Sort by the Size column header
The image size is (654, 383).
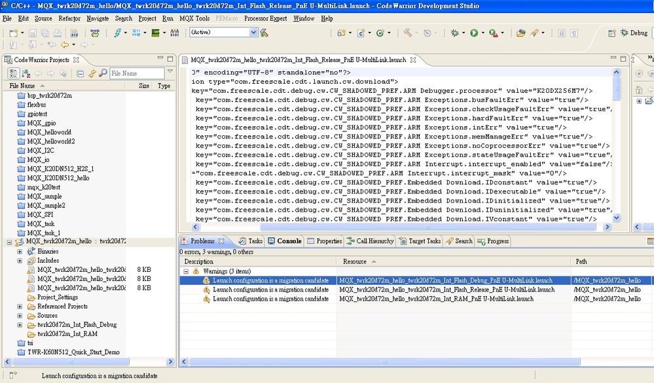pos(144,86)
